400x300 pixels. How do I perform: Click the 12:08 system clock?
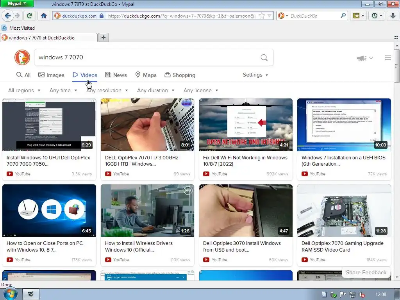(380, 295)
